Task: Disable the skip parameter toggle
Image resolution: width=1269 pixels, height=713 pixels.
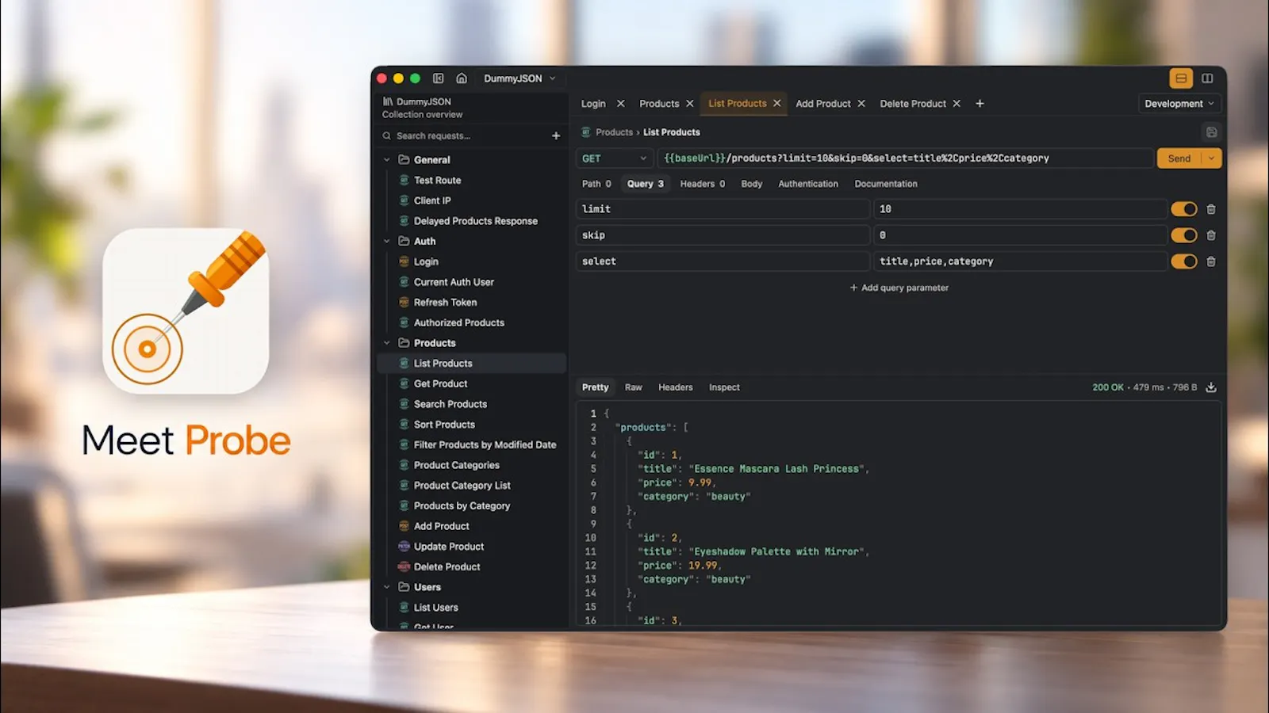Action: point(1184,235)
